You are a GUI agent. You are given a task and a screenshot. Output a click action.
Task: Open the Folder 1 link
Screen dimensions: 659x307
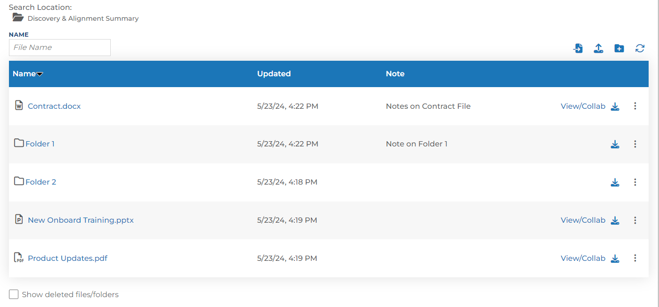click(x=40, y=144)
